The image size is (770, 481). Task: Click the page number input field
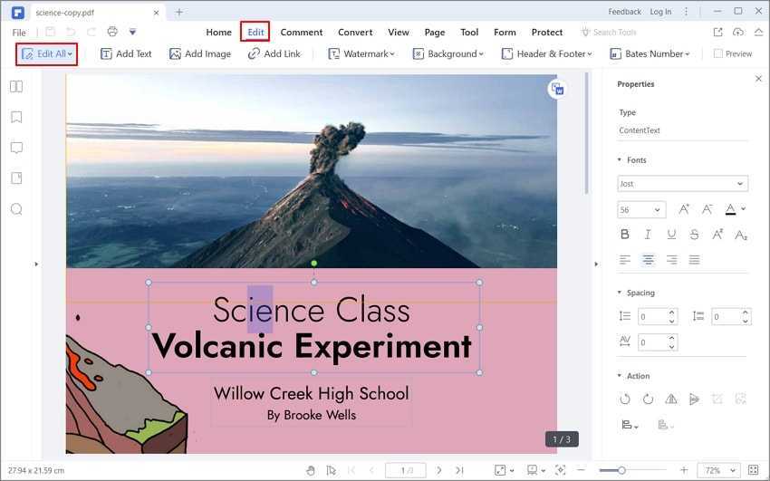(x=405, y=470)
